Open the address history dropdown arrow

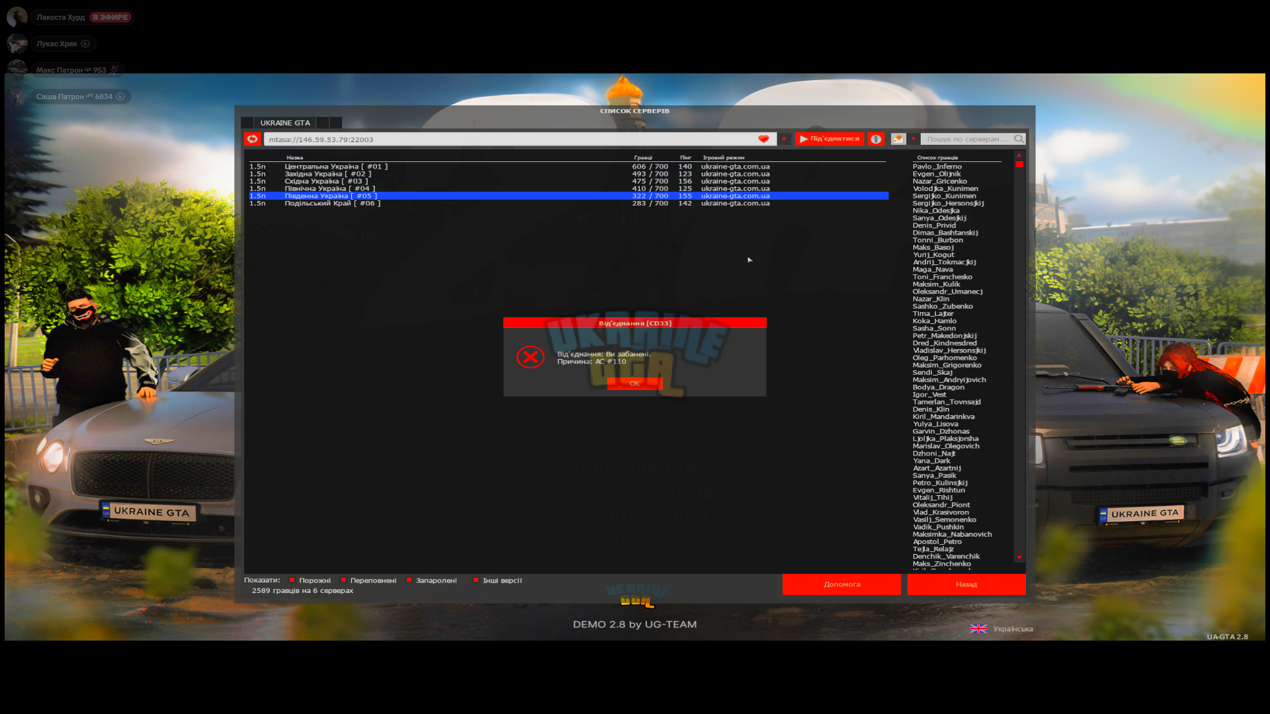click(x=784, y=139)
